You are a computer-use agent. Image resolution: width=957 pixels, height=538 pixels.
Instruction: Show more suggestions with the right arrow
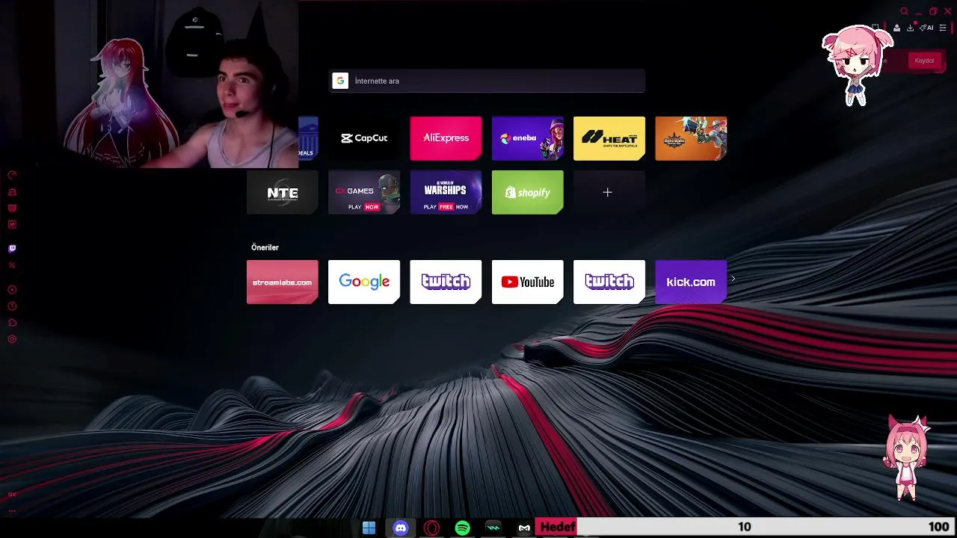(733, 279)
